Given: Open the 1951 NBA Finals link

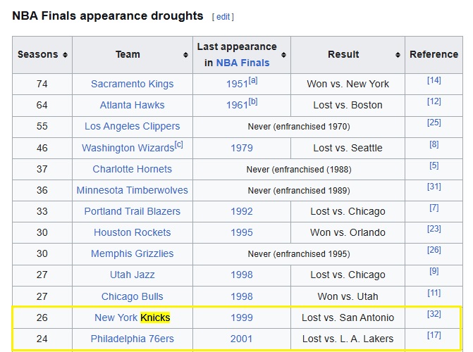Looking at the screenshot, I should point(235,84).
